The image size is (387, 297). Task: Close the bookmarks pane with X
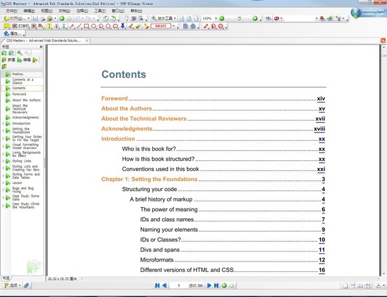point(41,46)
